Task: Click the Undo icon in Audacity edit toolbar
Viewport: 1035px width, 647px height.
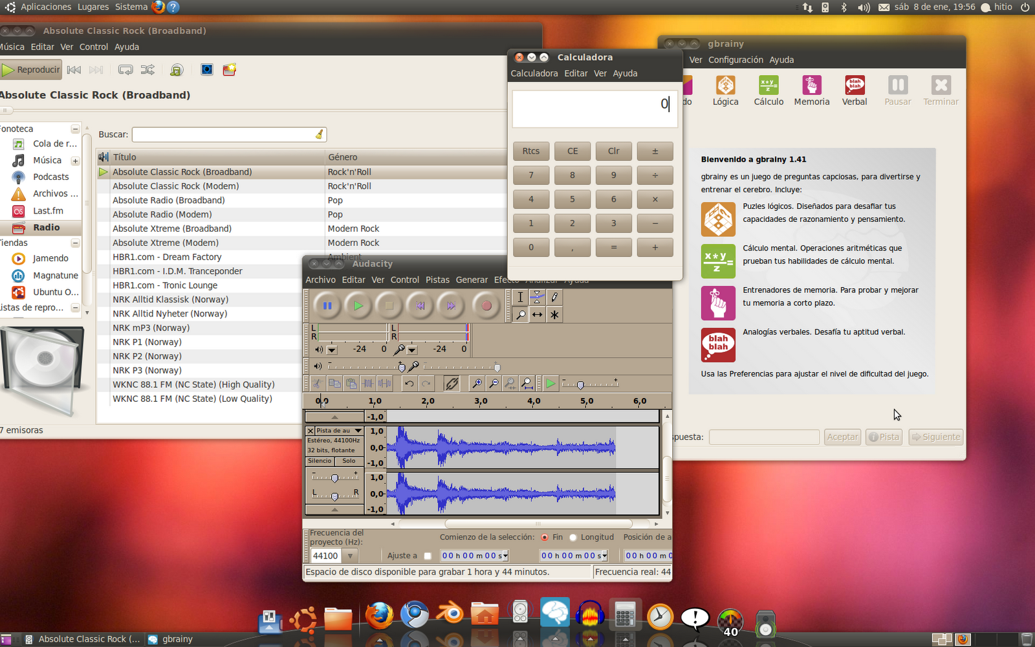Action: click(x=409, y=384)
